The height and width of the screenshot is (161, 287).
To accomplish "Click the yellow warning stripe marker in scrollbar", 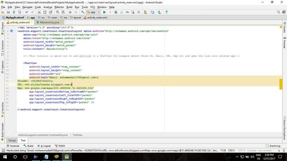I will pyautogui.click(x=281, y=84).
